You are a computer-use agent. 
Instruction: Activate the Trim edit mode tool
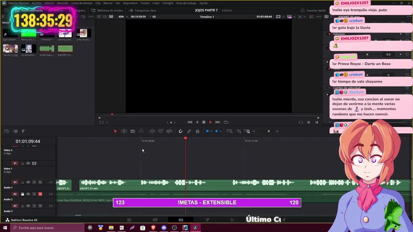pos(124,131)
